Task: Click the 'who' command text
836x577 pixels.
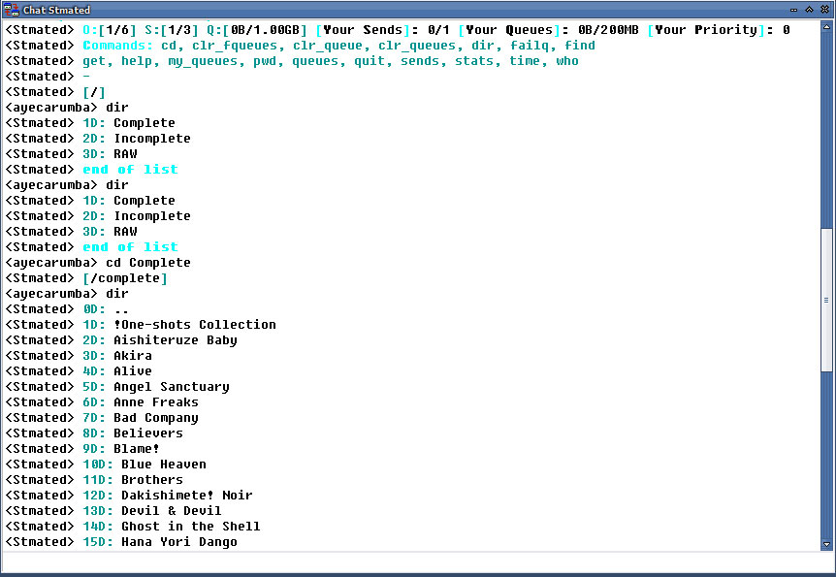Action: tap(567, 61)
